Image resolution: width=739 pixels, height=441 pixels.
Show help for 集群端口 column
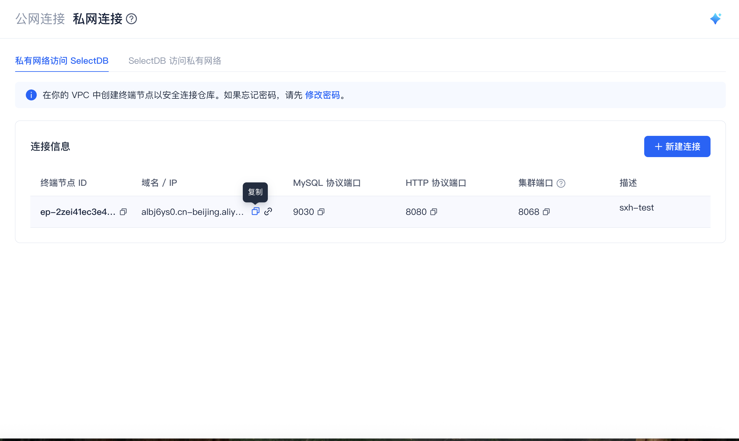click(x=561, y=183)
